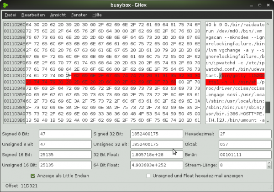
Task: Click the Signed 8 Bit value field
Action: tap(63, 134)
